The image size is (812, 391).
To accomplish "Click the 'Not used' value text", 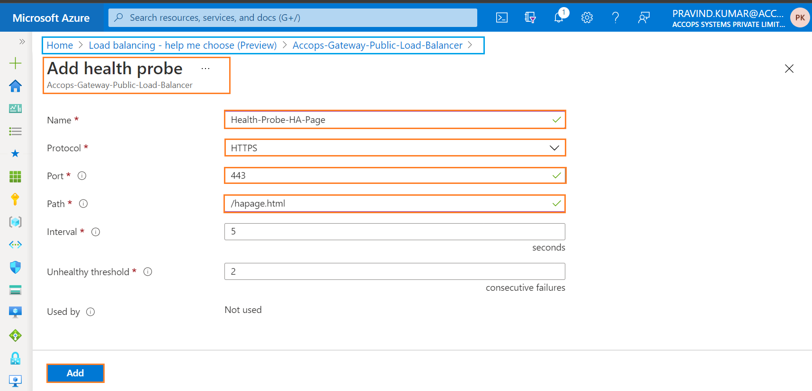I will pos(243,310).
